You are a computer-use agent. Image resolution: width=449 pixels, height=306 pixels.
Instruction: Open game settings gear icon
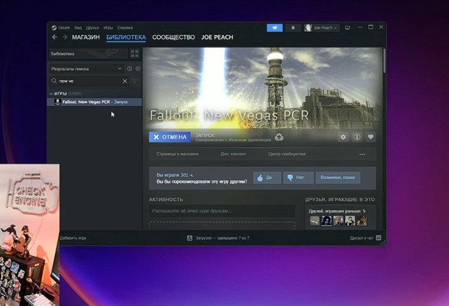(343, 137)
